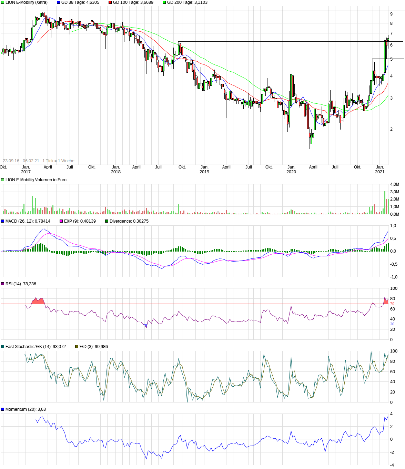Screen dimensions: 405x469
Task: Click the olive %D (3) legend square
Action: [77, 347]
